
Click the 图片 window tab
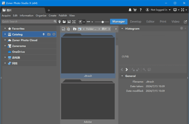tap(23, 10)
